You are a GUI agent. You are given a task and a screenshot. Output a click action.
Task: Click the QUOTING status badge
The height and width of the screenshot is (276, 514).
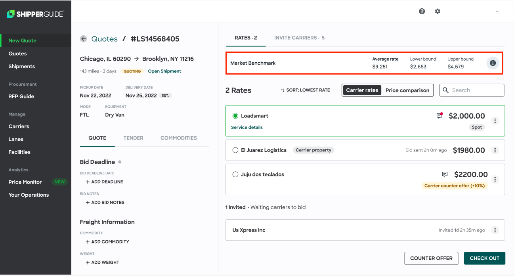click(132, 71)
